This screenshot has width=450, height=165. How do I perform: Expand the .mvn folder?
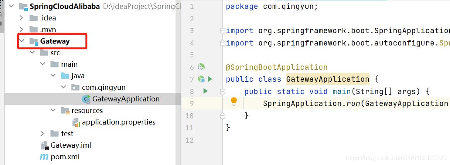click(x=22, y=30)
